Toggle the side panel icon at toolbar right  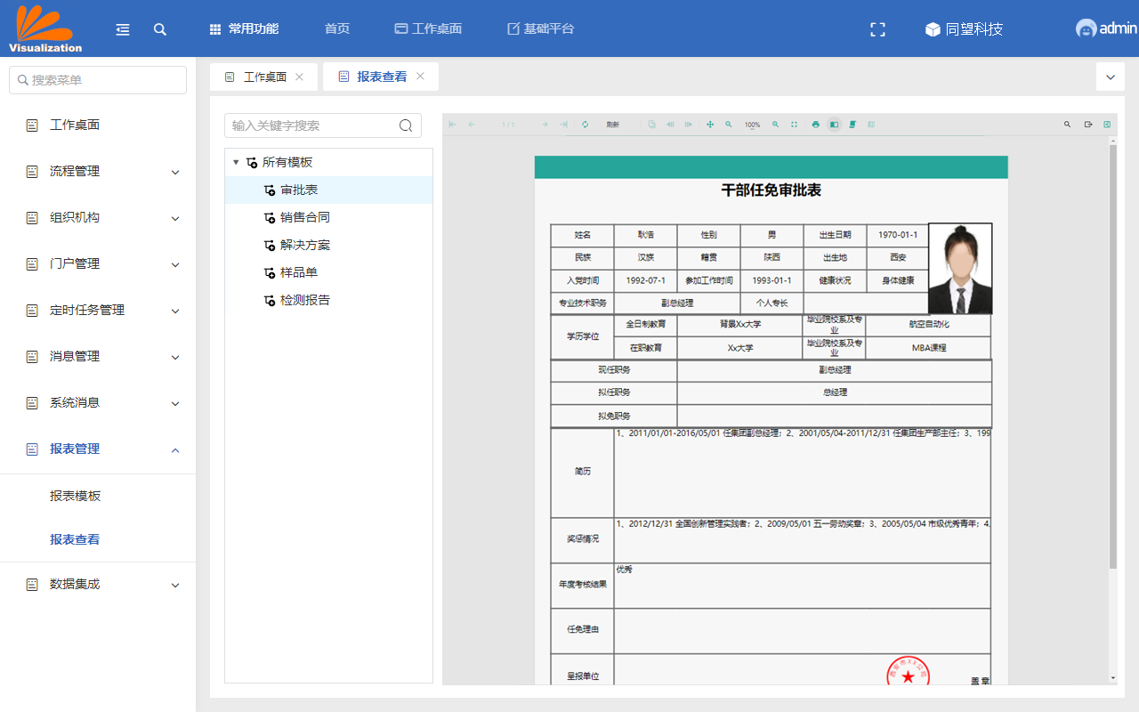point(1107,125)
